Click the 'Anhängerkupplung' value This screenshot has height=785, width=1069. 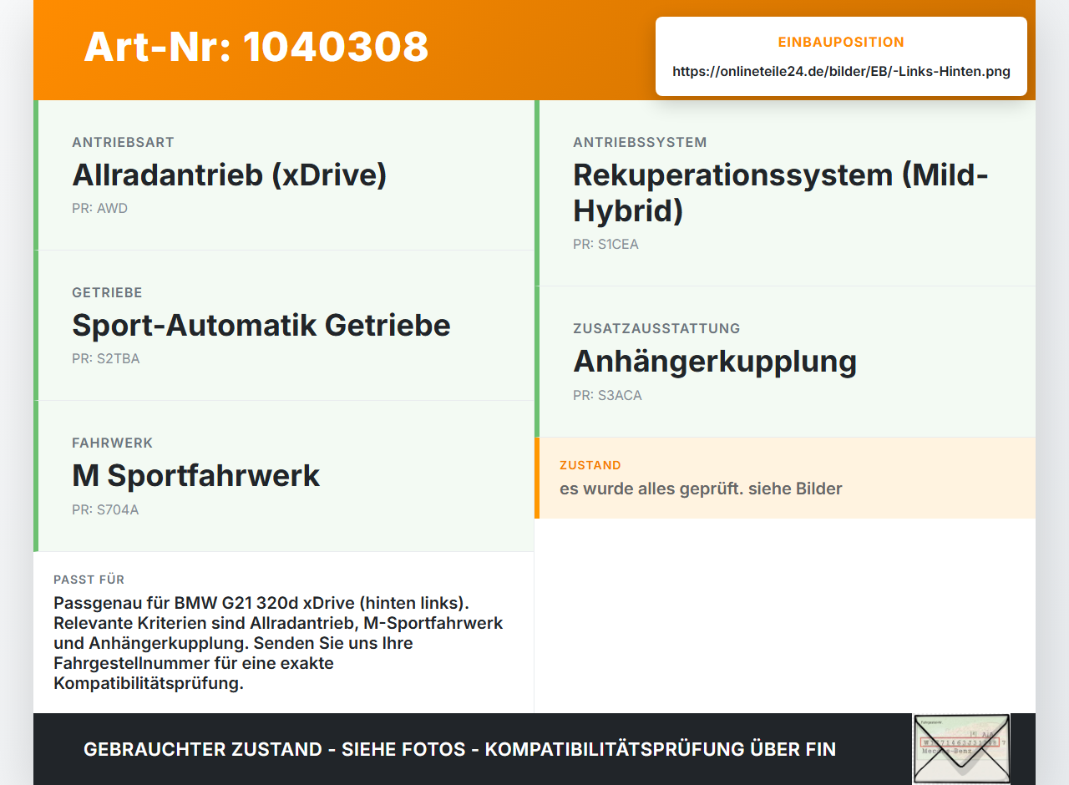click(x=715, y=361)
